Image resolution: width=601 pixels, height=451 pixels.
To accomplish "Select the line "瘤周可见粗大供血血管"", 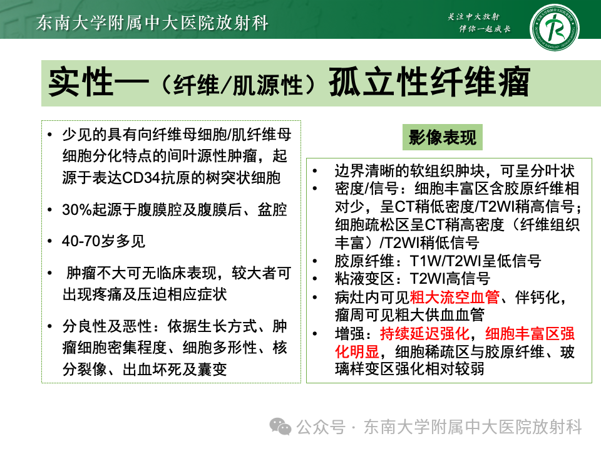I will click(409, 315).
